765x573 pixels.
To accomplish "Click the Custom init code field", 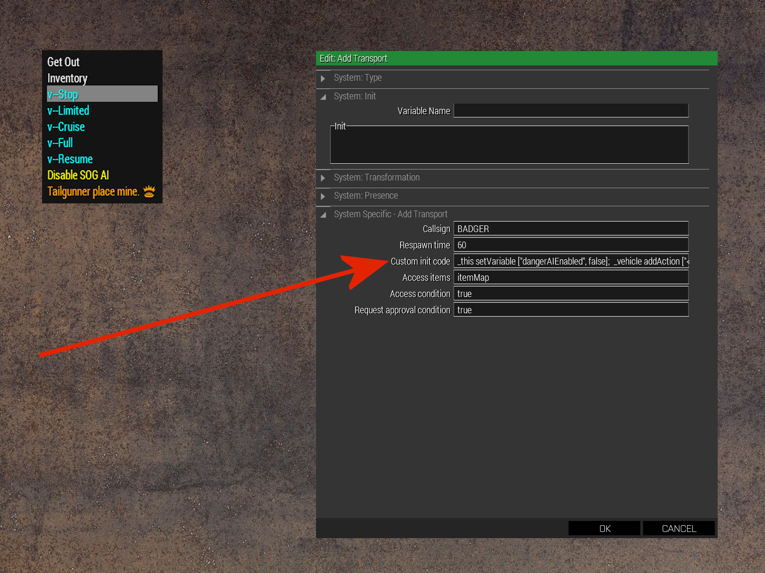I will pyautogui.click(x=570, y=261).
